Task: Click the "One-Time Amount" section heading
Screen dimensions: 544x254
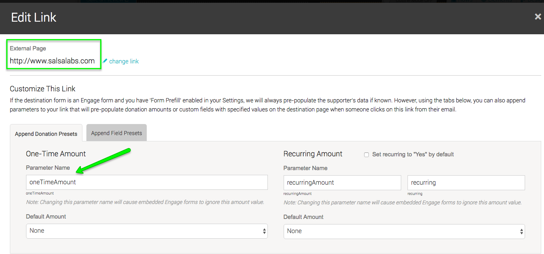Action: click(56, 154)
